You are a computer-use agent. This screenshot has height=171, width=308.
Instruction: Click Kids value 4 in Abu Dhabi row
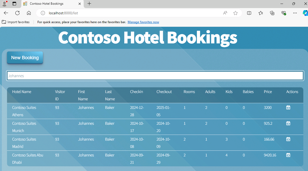pyautogui.click(x=226, y=155)
